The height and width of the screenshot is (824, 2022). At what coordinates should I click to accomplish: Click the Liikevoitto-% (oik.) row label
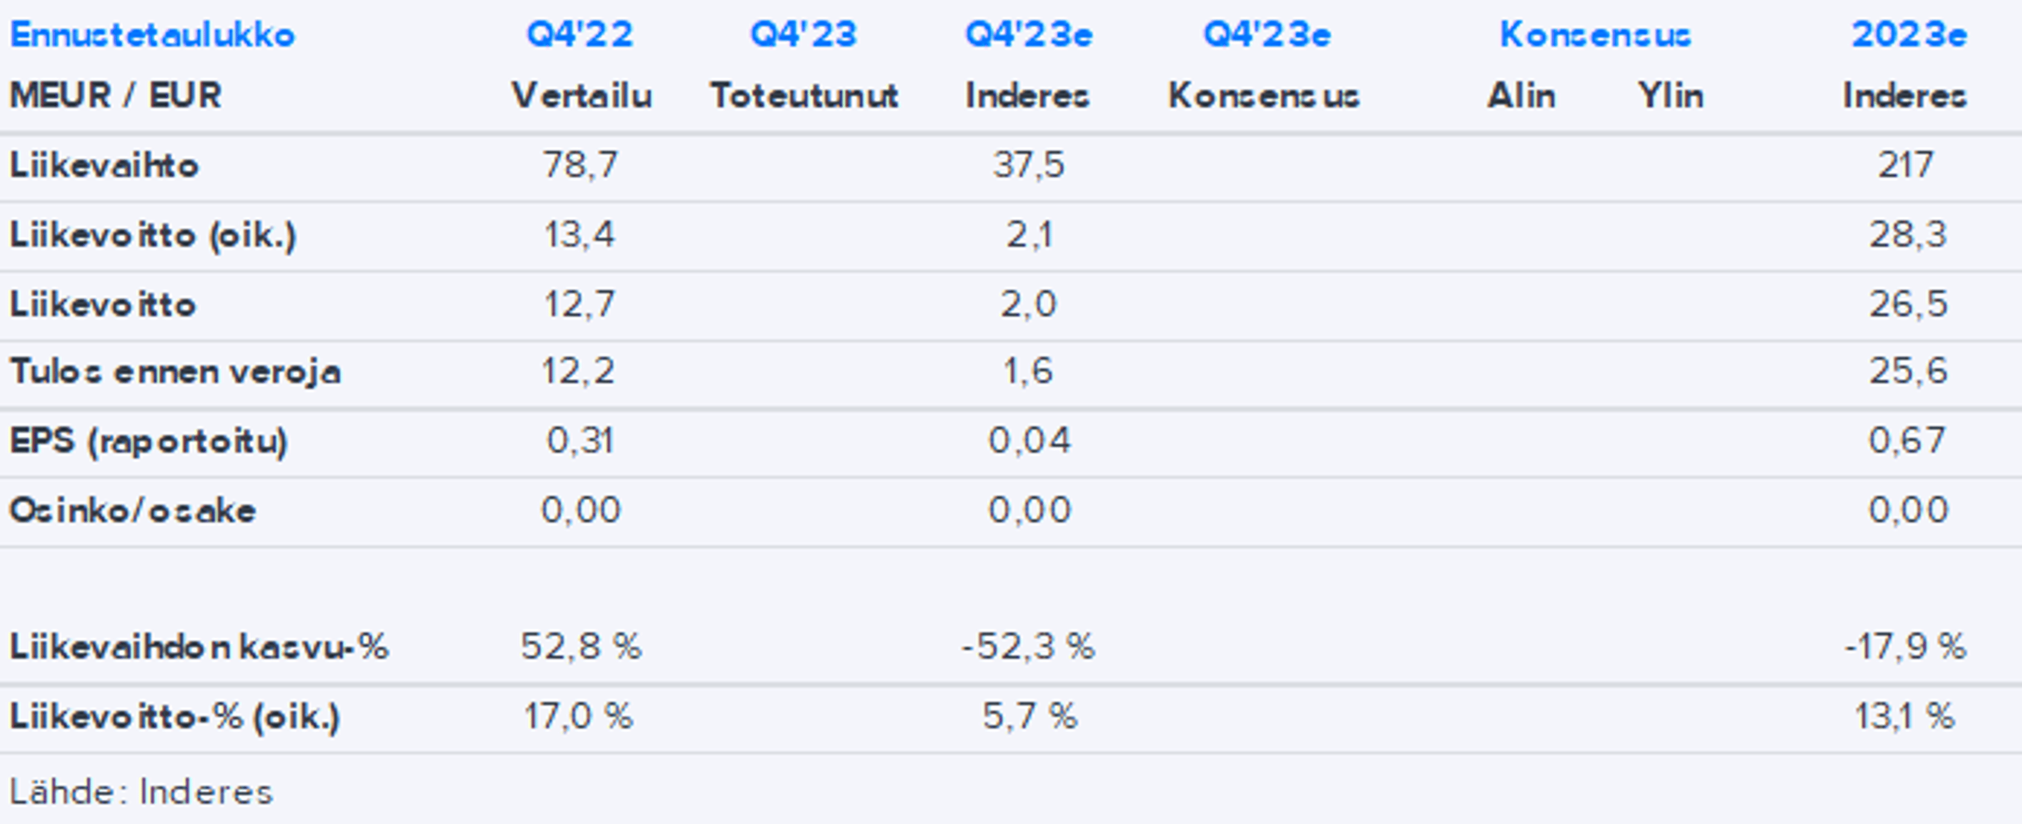[x=174, y=717]
